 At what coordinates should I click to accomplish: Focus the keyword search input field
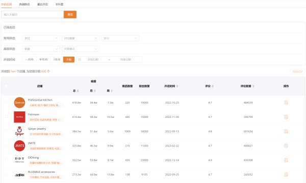[x=33, y=15]
